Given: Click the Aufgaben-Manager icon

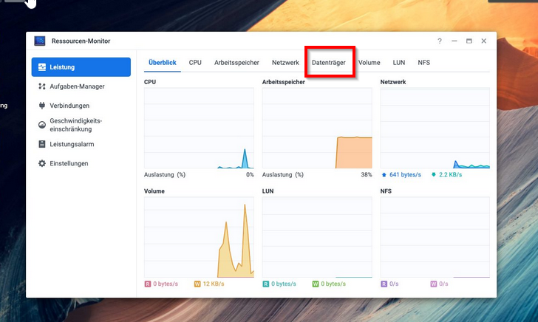Looking at the screenshot, I should coord(42,86).
